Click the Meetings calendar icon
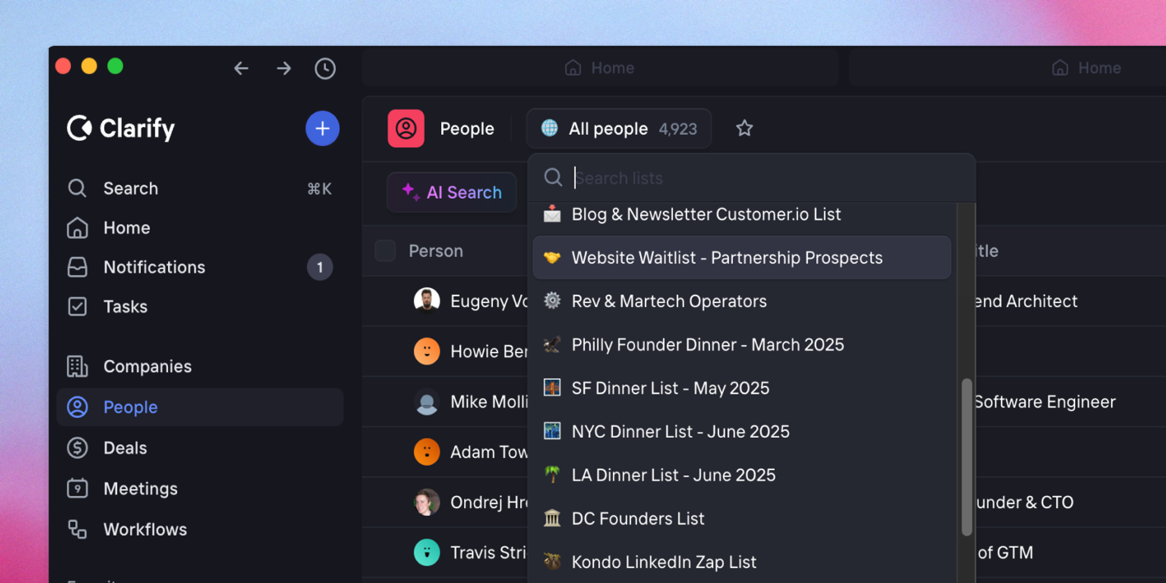Image resolution: width=1166 pixels, height=583 pixels. click(x=77, y=489)
